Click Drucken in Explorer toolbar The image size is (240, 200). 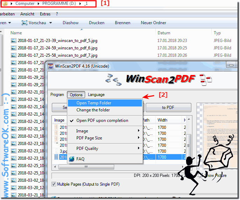97,23
